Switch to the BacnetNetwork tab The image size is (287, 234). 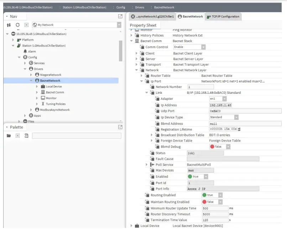(191, 16)
